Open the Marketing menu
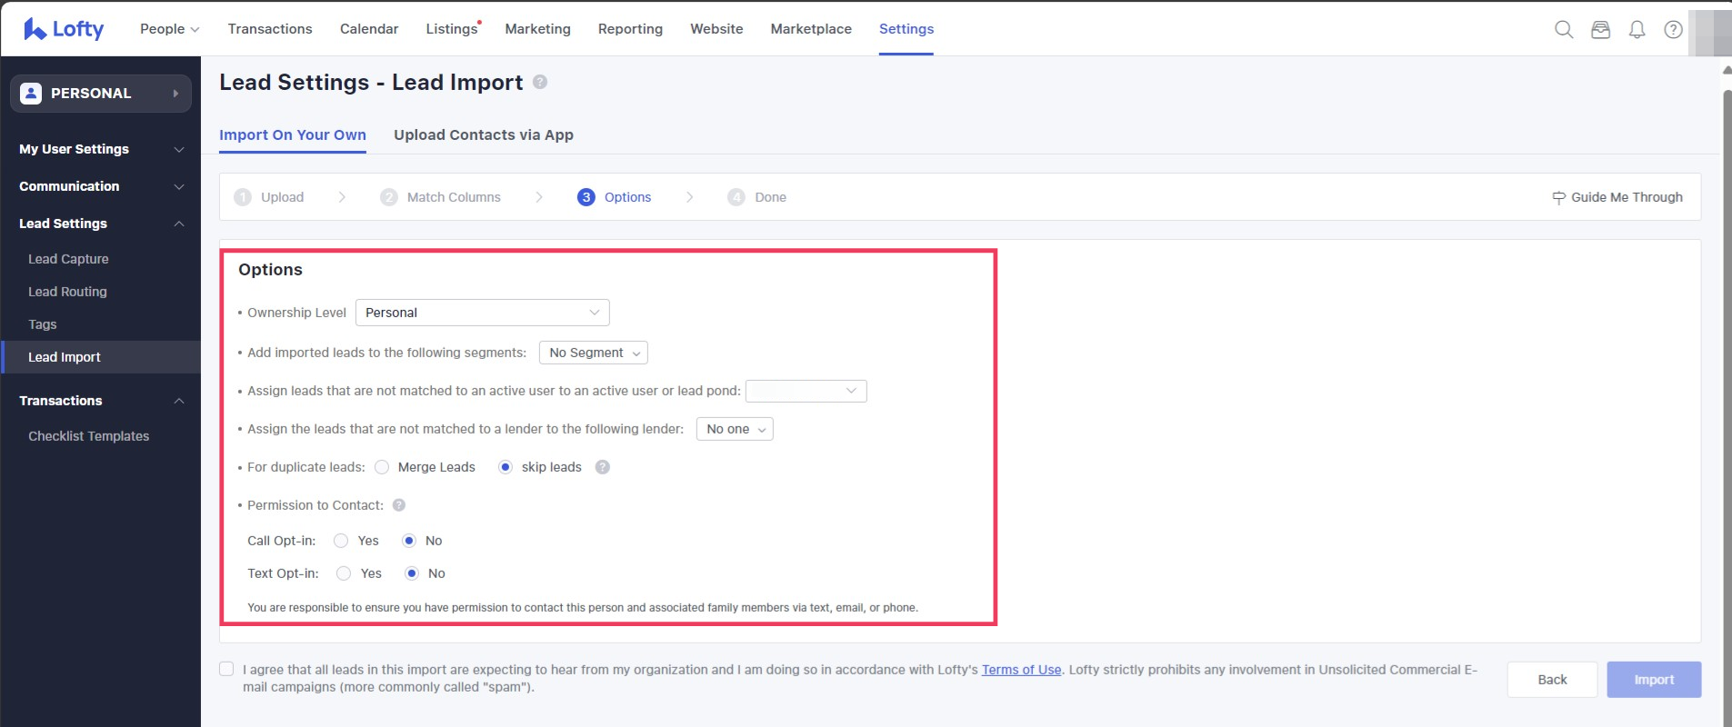The image size is (1732, 727). pyautogui.click(x=537, y=29)
